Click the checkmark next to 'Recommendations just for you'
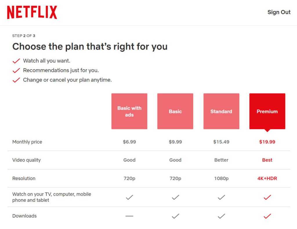 (x=16, y=70)
